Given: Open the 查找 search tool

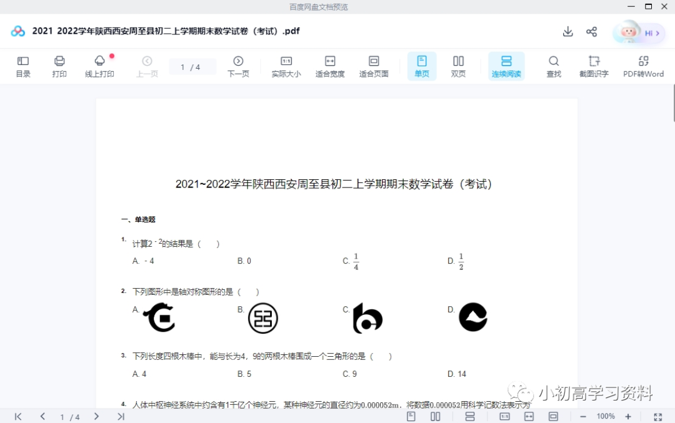Looking at the screenshot, I should (554, 67).
